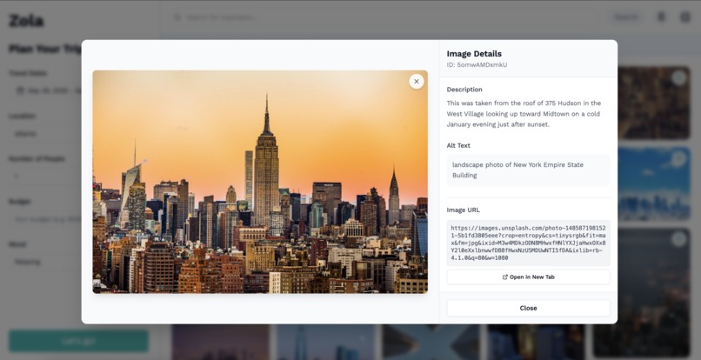The width and height of the screenshot is (701, 360).
Task: Click the New York skyline photo
Action: (x=260, y=182)
